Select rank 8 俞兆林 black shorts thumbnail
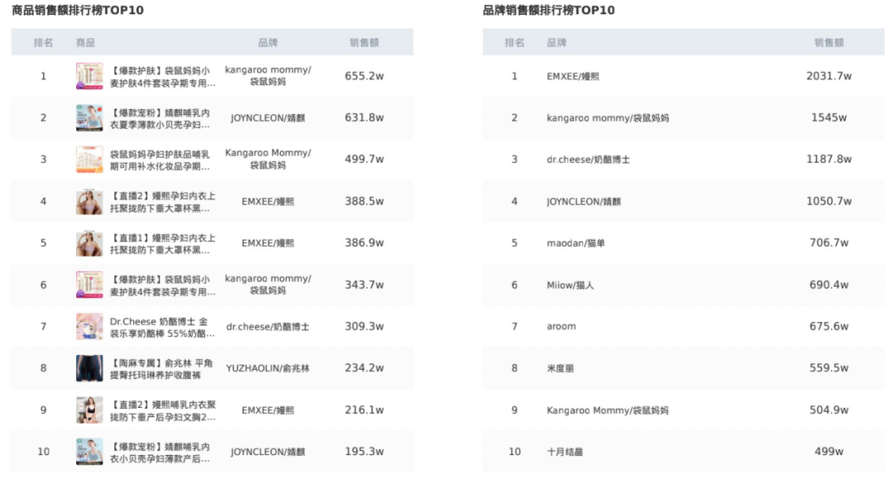Viewport: 893px width, 479px height. pos(89,368)
